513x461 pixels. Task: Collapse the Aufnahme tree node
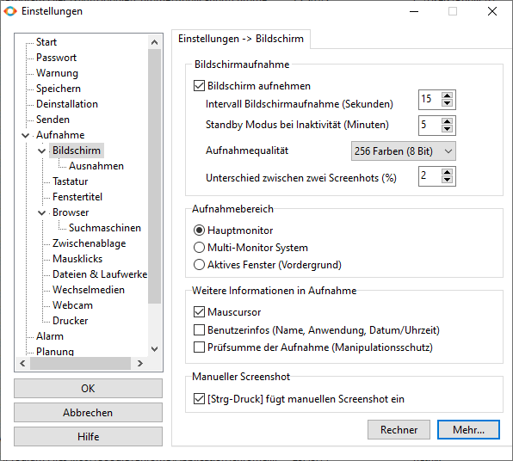(26, 135)
